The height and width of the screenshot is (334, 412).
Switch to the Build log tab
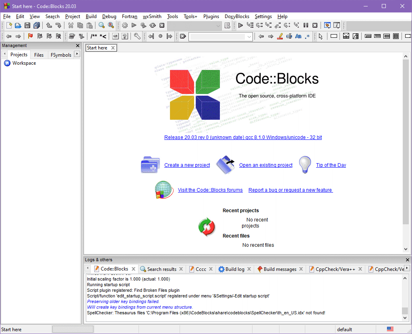[x=234, y=269]
